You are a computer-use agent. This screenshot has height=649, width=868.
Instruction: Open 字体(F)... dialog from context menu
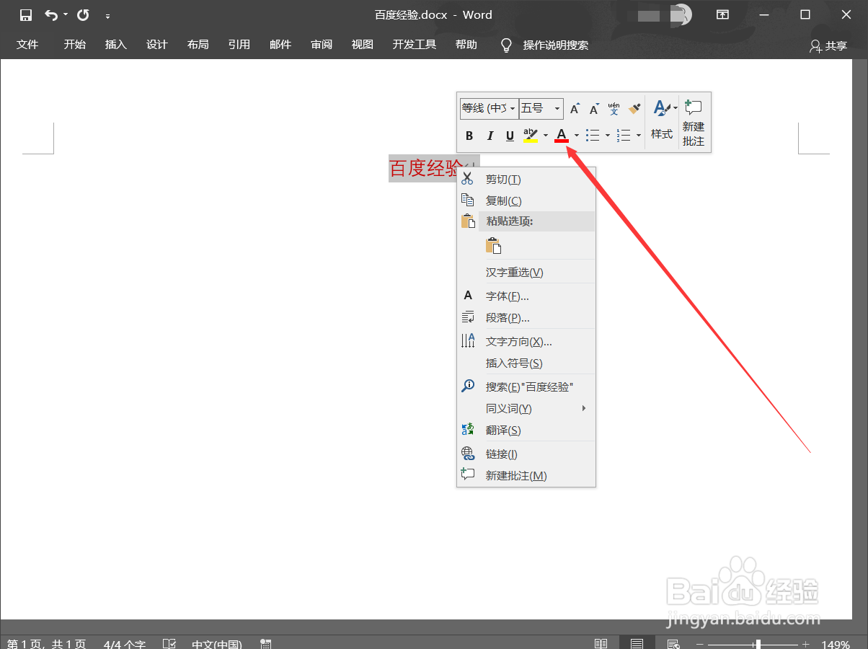(526, 296)
